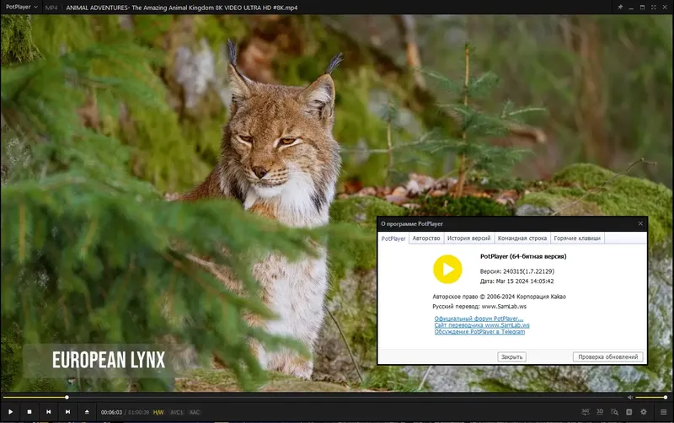Click the total duration time display
This screenshot has height=423, width=674.
pos(138,412)
